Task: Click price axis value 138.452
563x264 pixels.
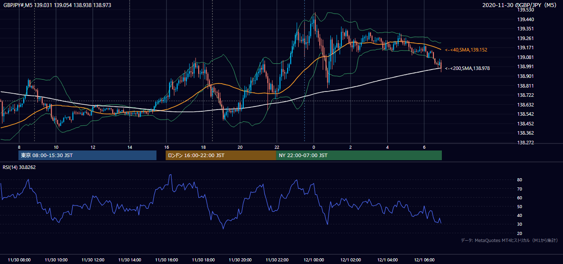Action: coord(526,124)
